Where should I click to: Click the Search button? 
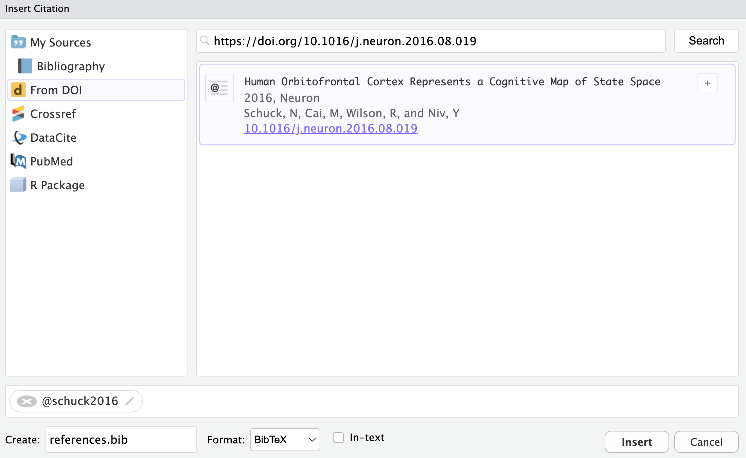(706, 41)
